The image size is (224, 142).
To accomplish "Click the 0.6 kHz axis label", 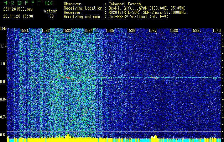I will coord(3,135).
